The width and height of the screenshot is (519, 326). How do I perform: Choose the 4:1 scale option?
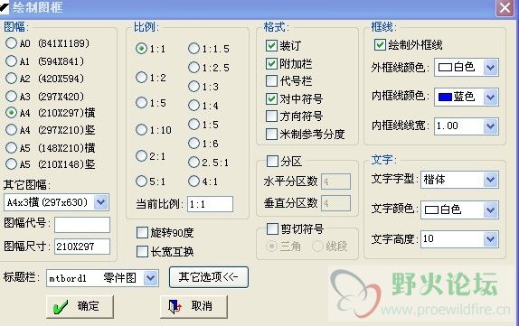point(193,182)
